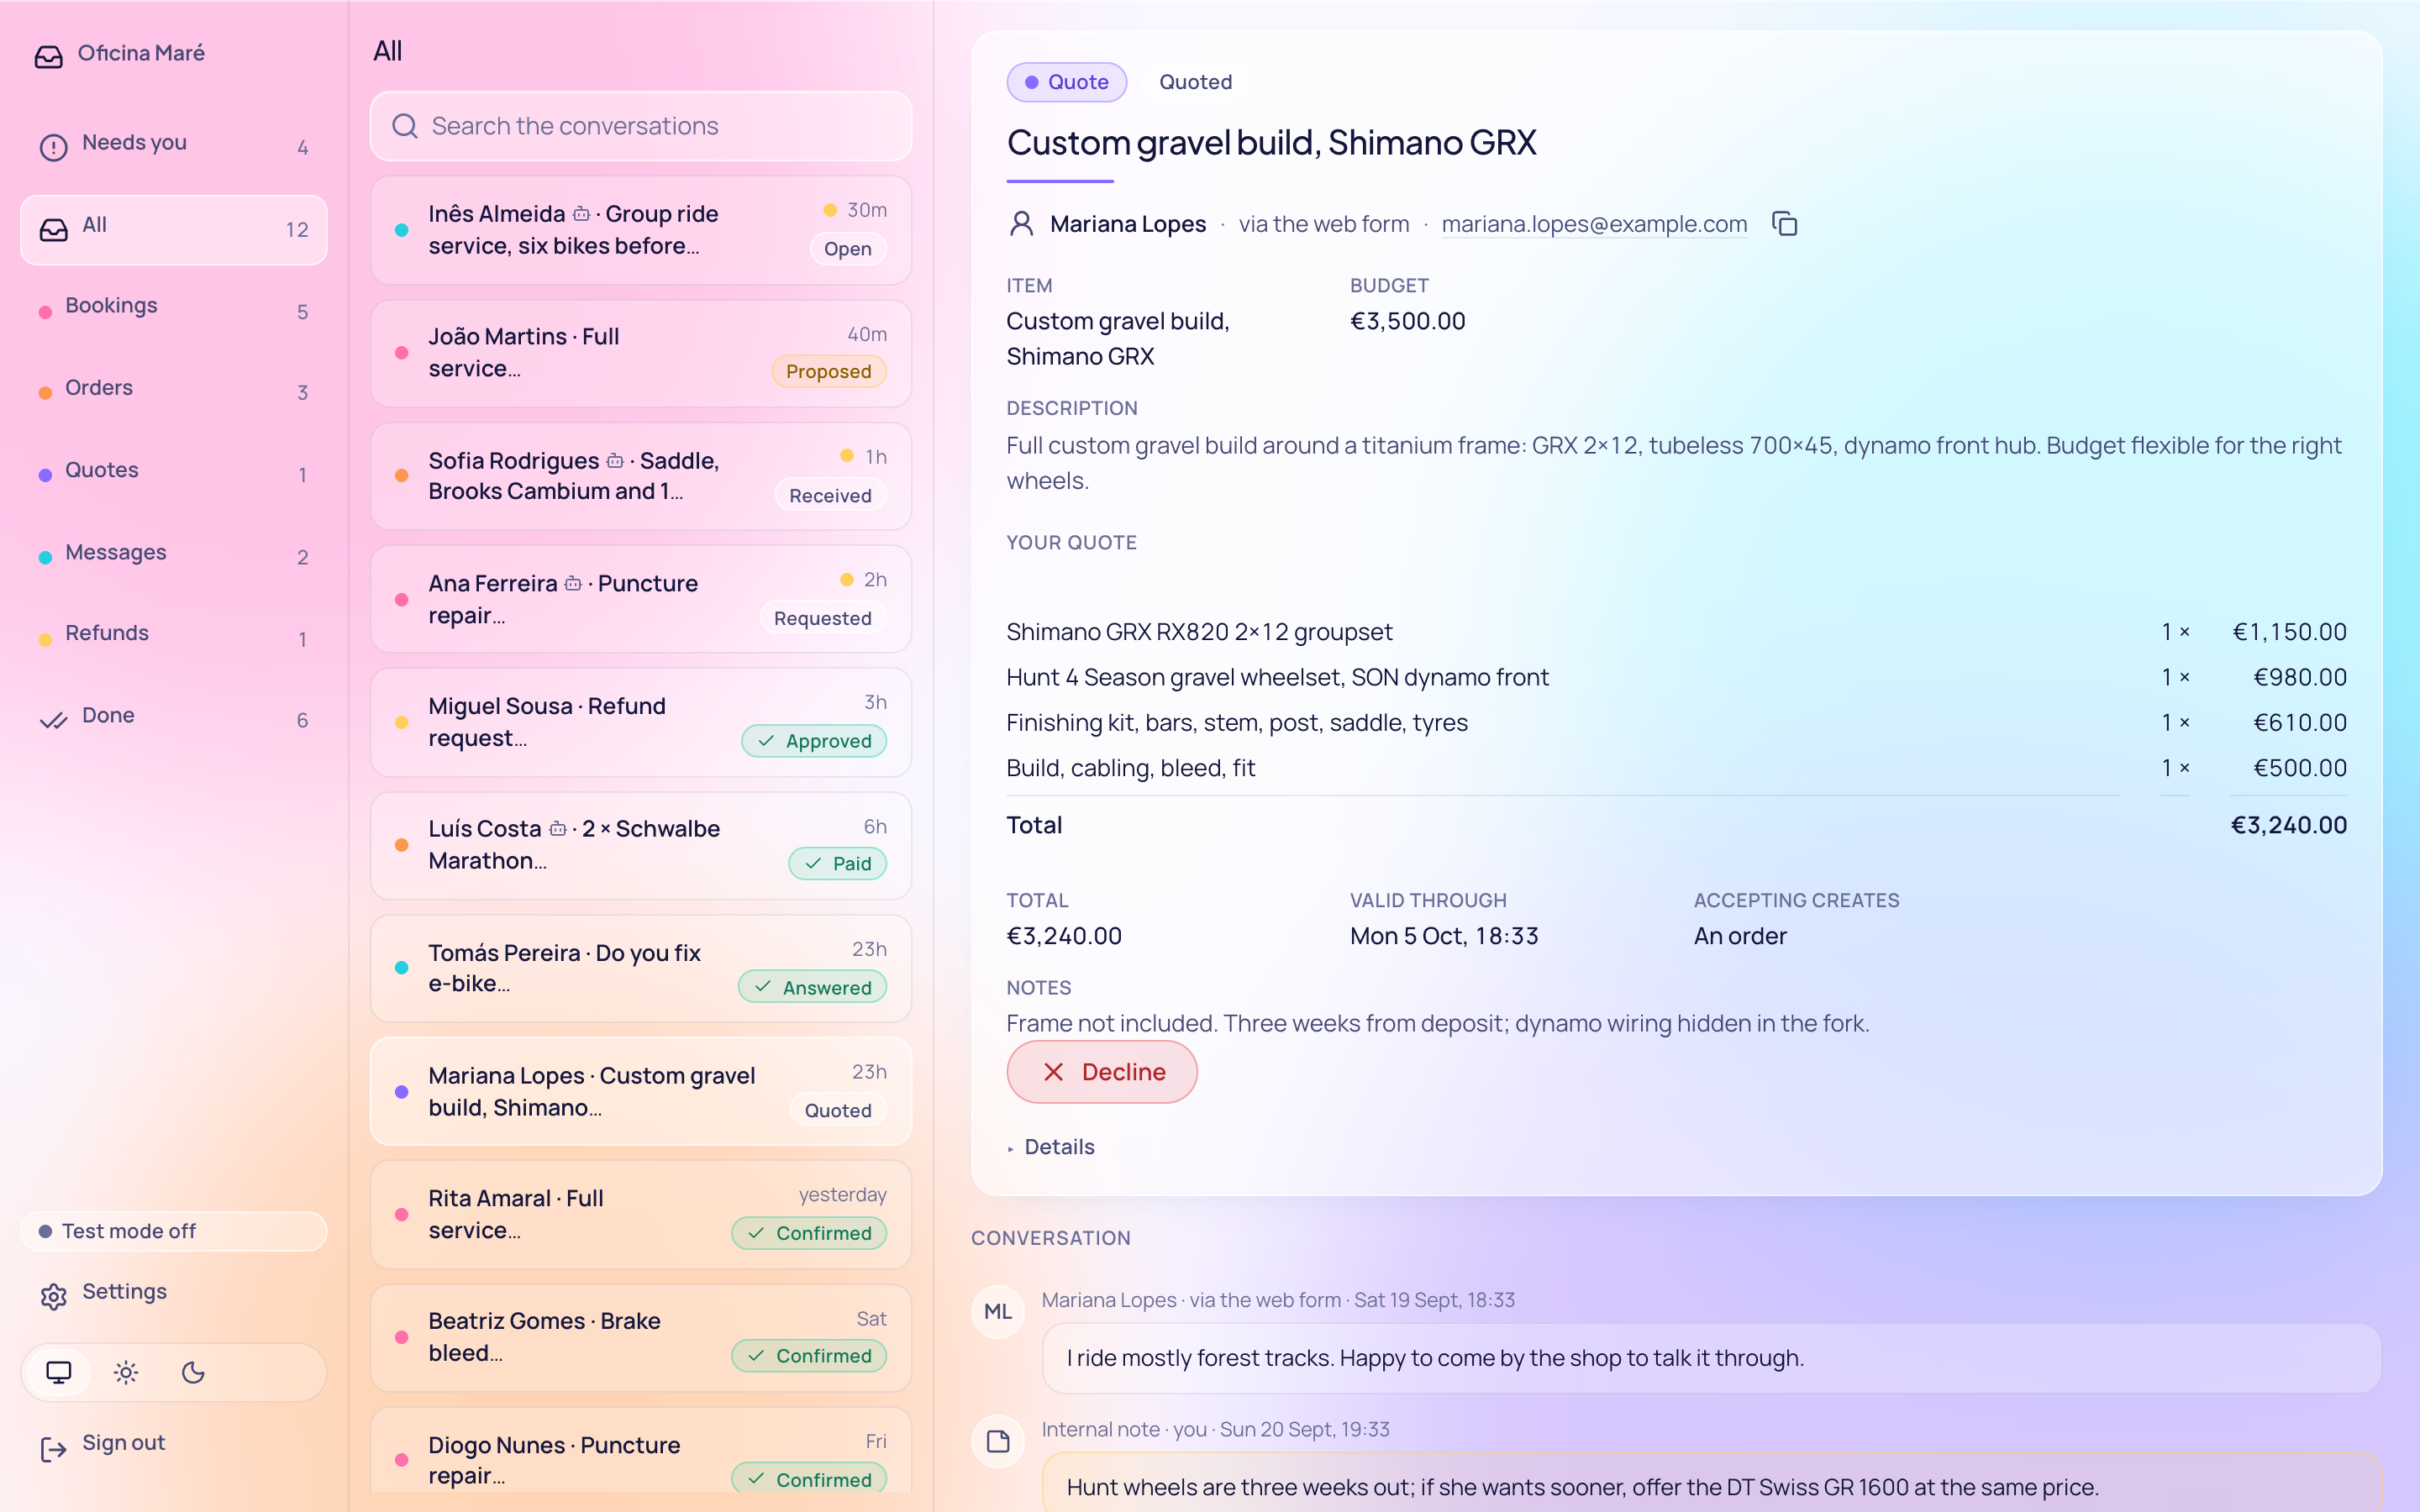Switch to dark theme with moon icon

[x=193, y=1372]
